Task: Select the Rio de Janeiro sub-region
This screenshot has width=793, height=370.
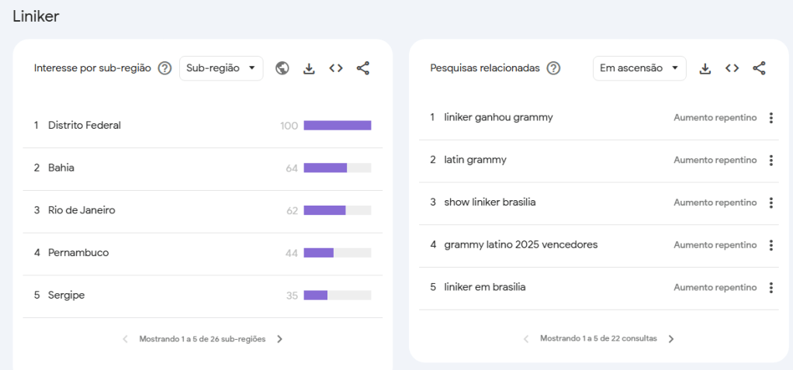Action: click(203, 211)
